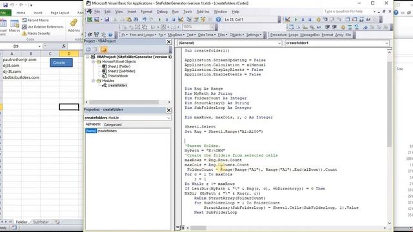The width and height of the screenshot is (413, 232).
Task: Click the MessageBox toolbar button
Action: (310, 35)
